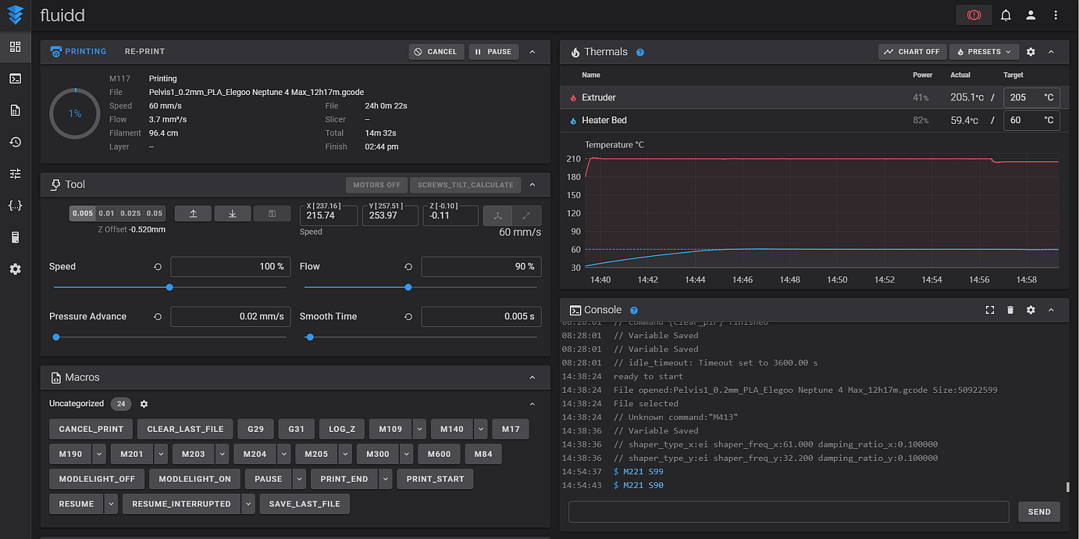Open the Presets dropdown
Image resolution: width=1079 pixels, height=539 pixels.
[x=984, y=52]
